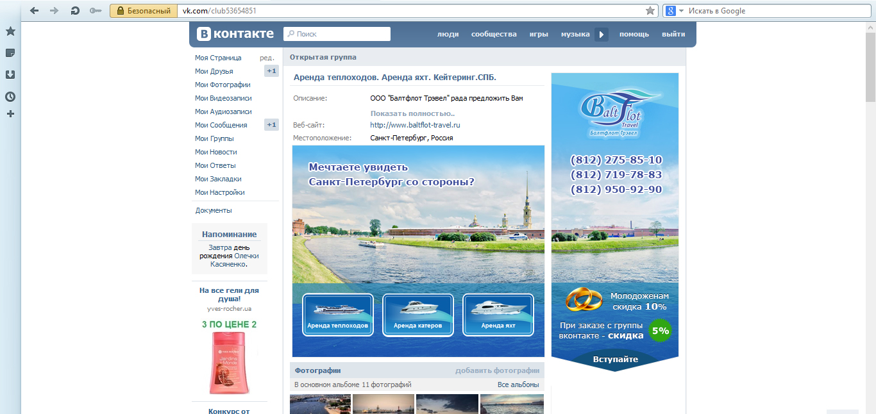Open downloads icon in browser sidebar
Screen dimensions: 876x414
10,74
